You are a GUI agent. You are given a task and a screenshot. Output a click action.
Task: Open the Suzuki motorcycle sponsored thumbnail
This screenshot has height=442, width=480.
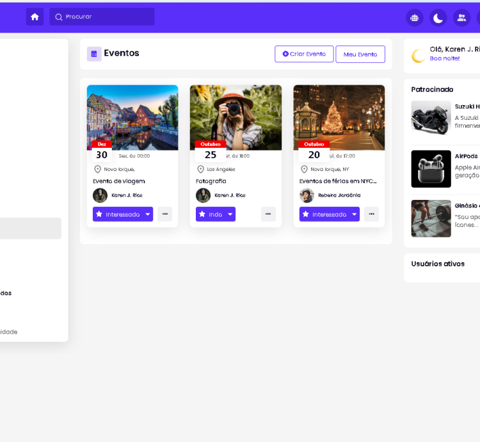point(431,117)
